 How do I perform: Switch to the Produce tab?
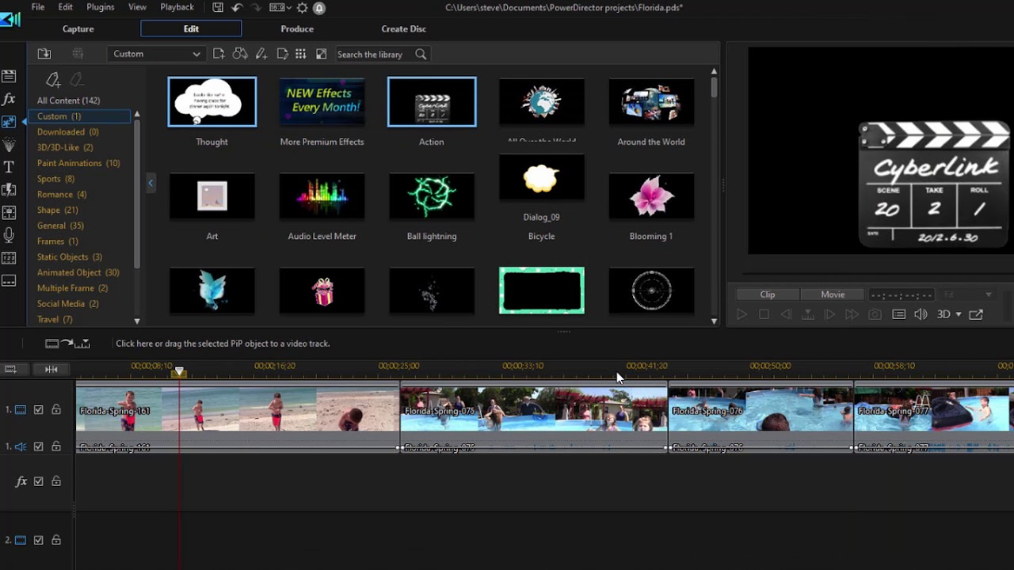[297, 28]
